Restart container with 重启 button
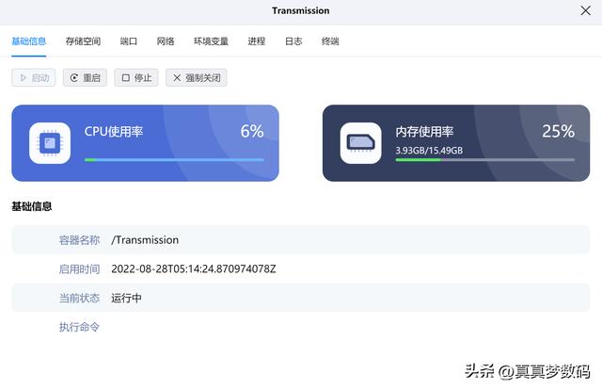This screenshot has height=390, width=602. (85, 77)
